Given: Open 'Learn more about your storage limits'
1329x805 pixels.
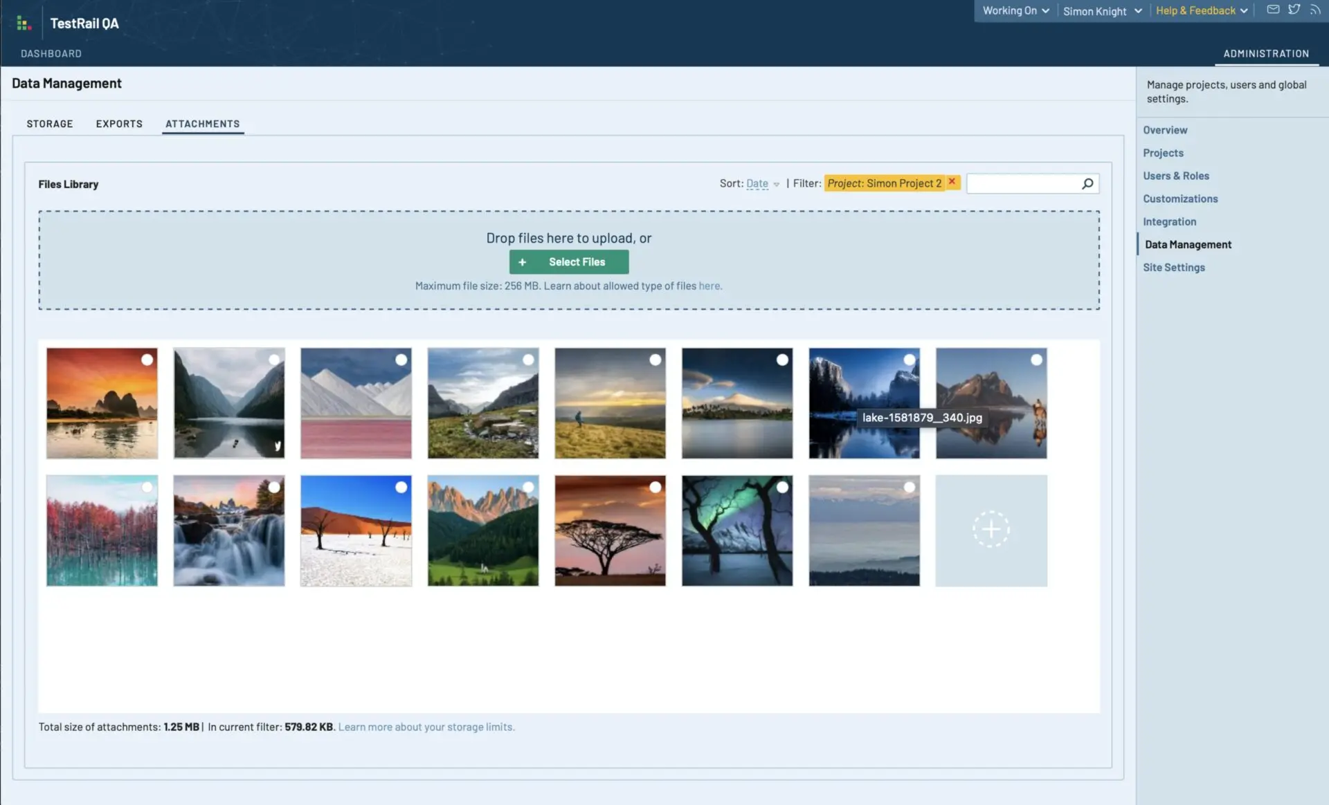Looking at the screenshot, I should point(426,727).
